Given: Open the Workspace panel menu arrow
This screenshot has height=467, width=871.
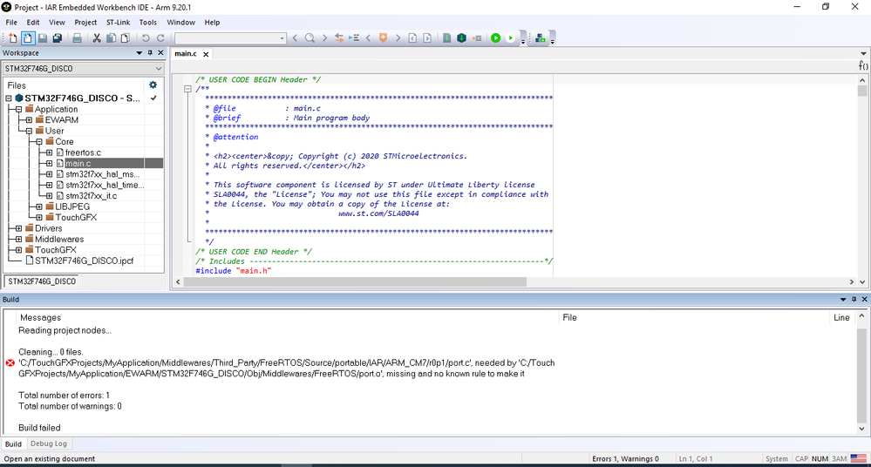Looking at the screenshot, I should (x=139, y=53).
